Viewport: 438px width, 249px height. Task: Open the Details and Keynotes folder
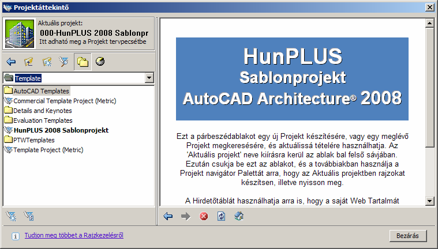38,111
